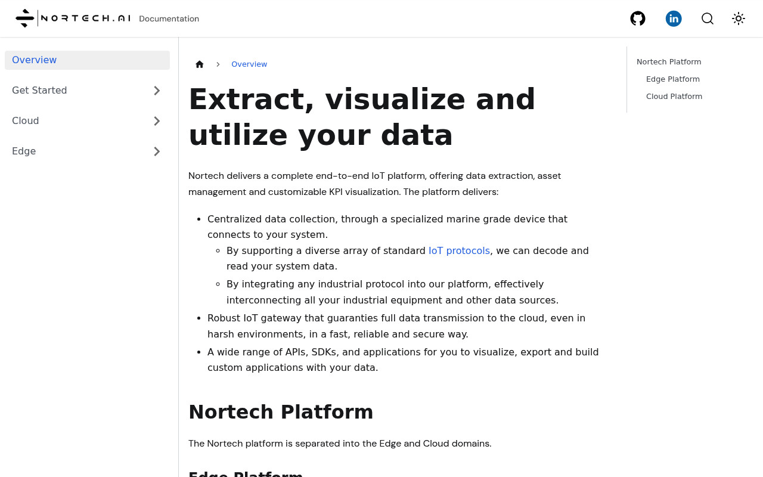This screenshot has height=477, width=763.
Task: Jump to Cloud Platform in table of contents
Action: [x=674, y=97]
